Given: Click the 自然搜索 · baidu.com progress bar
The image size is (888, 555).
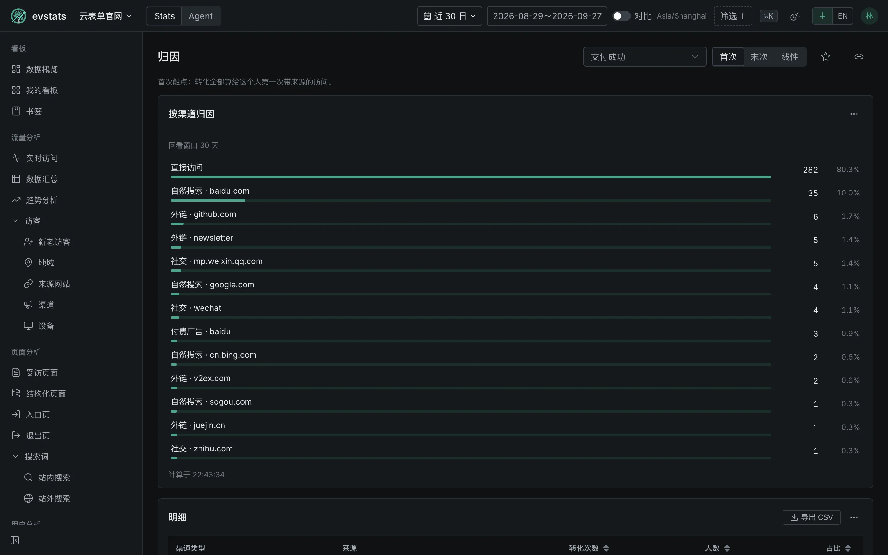Looking at the screenshot, I should (x=471, y=200).
